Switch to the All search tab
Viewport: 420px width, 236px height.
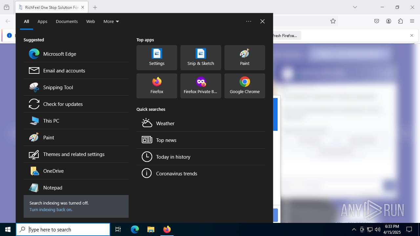coord(27,22)
